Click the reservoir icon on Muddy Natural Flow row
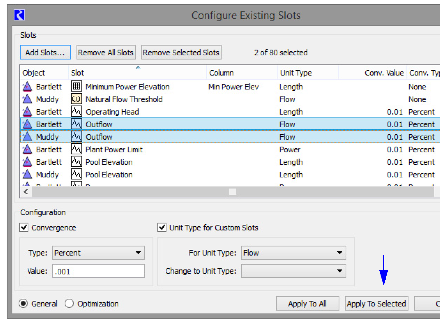Screen dimensions: 440x322 pos(27,99)
